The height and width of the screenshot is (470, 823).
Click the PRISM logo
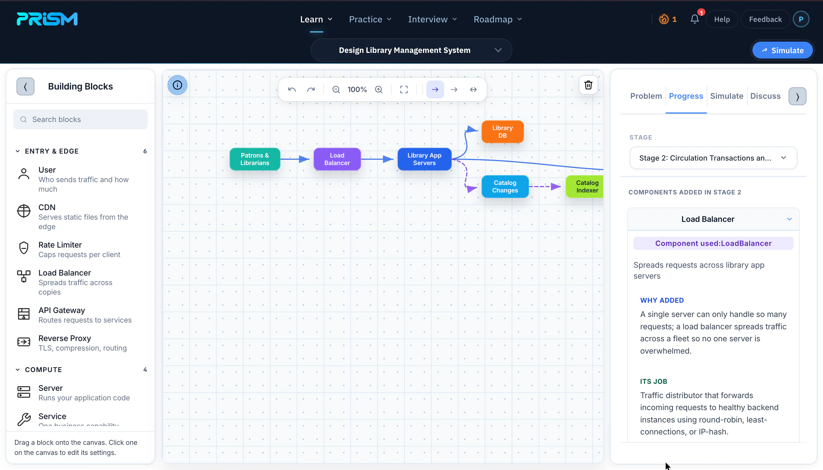click(47, 19)
